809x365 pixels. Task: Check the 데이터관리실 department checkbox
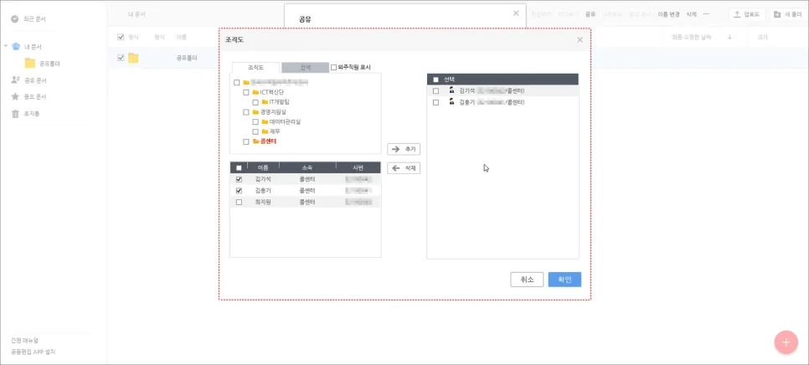255,121
